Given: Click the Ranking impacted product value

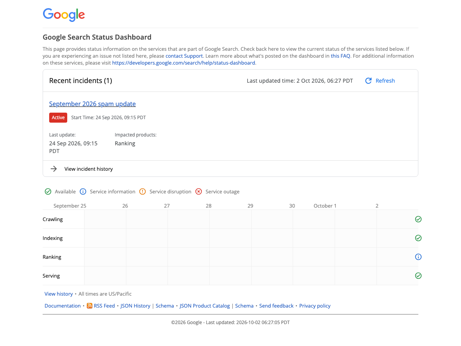Looking at the screenshot, I should (125, 143).
